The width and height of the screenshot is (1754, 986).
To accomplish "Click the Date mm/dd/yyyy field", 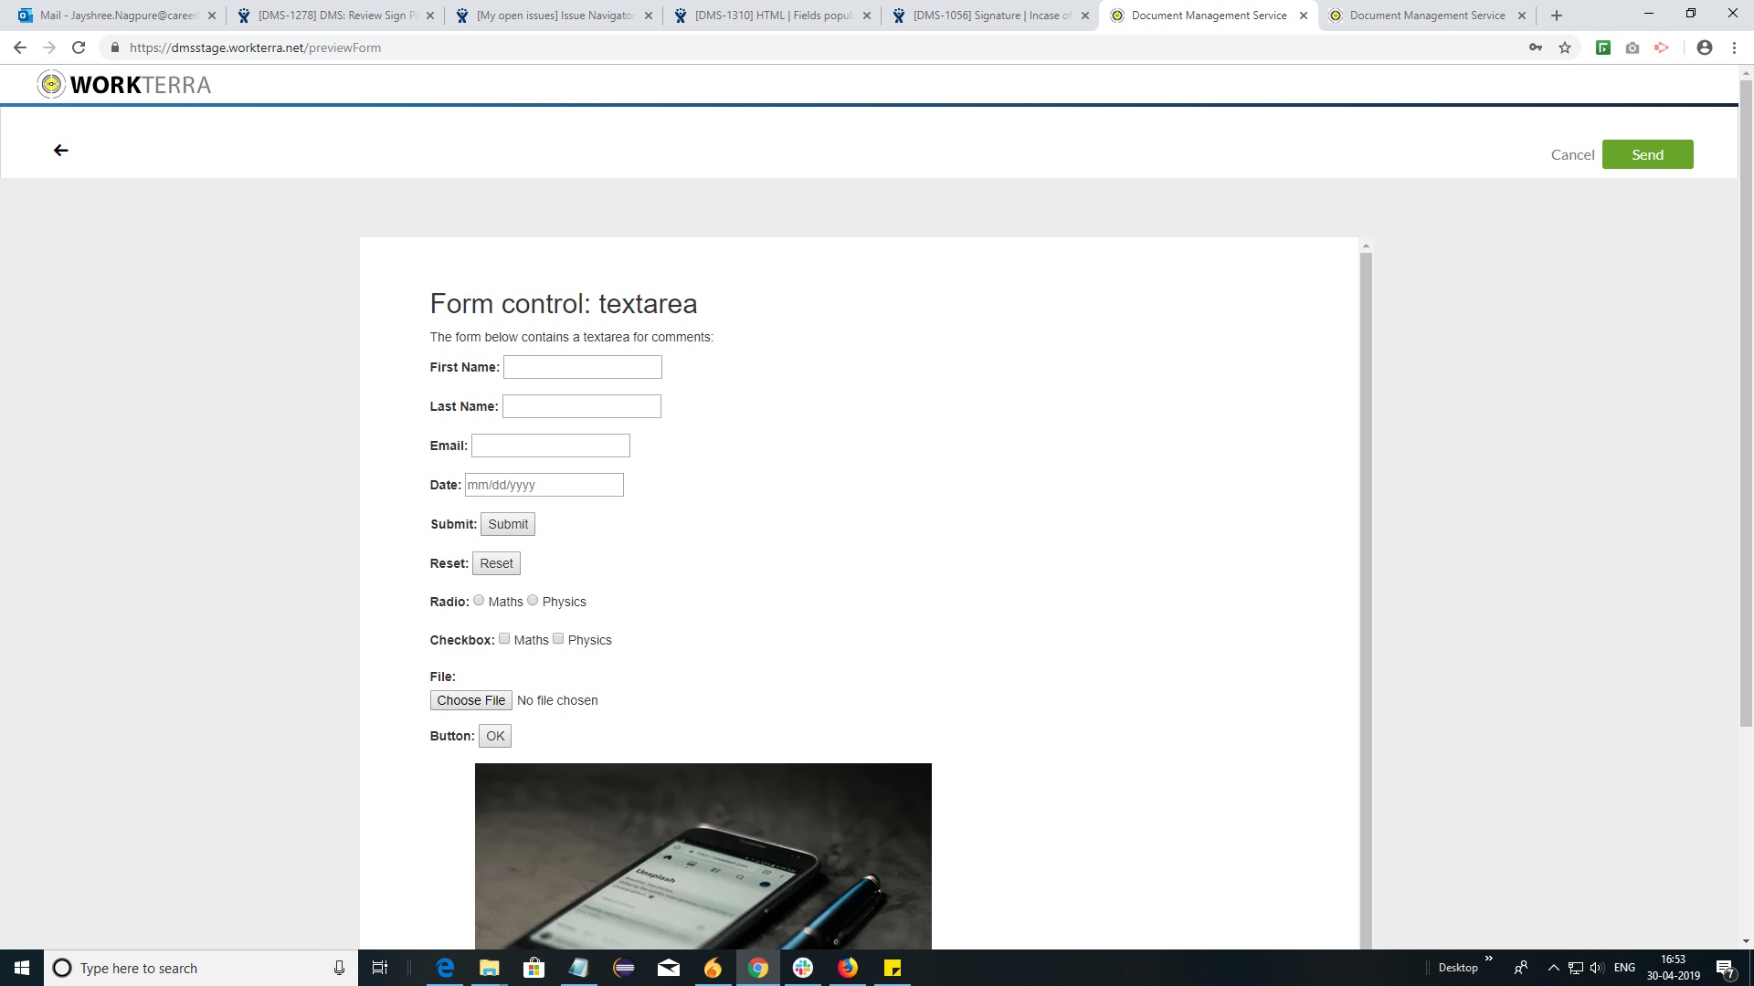I will [x=544, y=485].
